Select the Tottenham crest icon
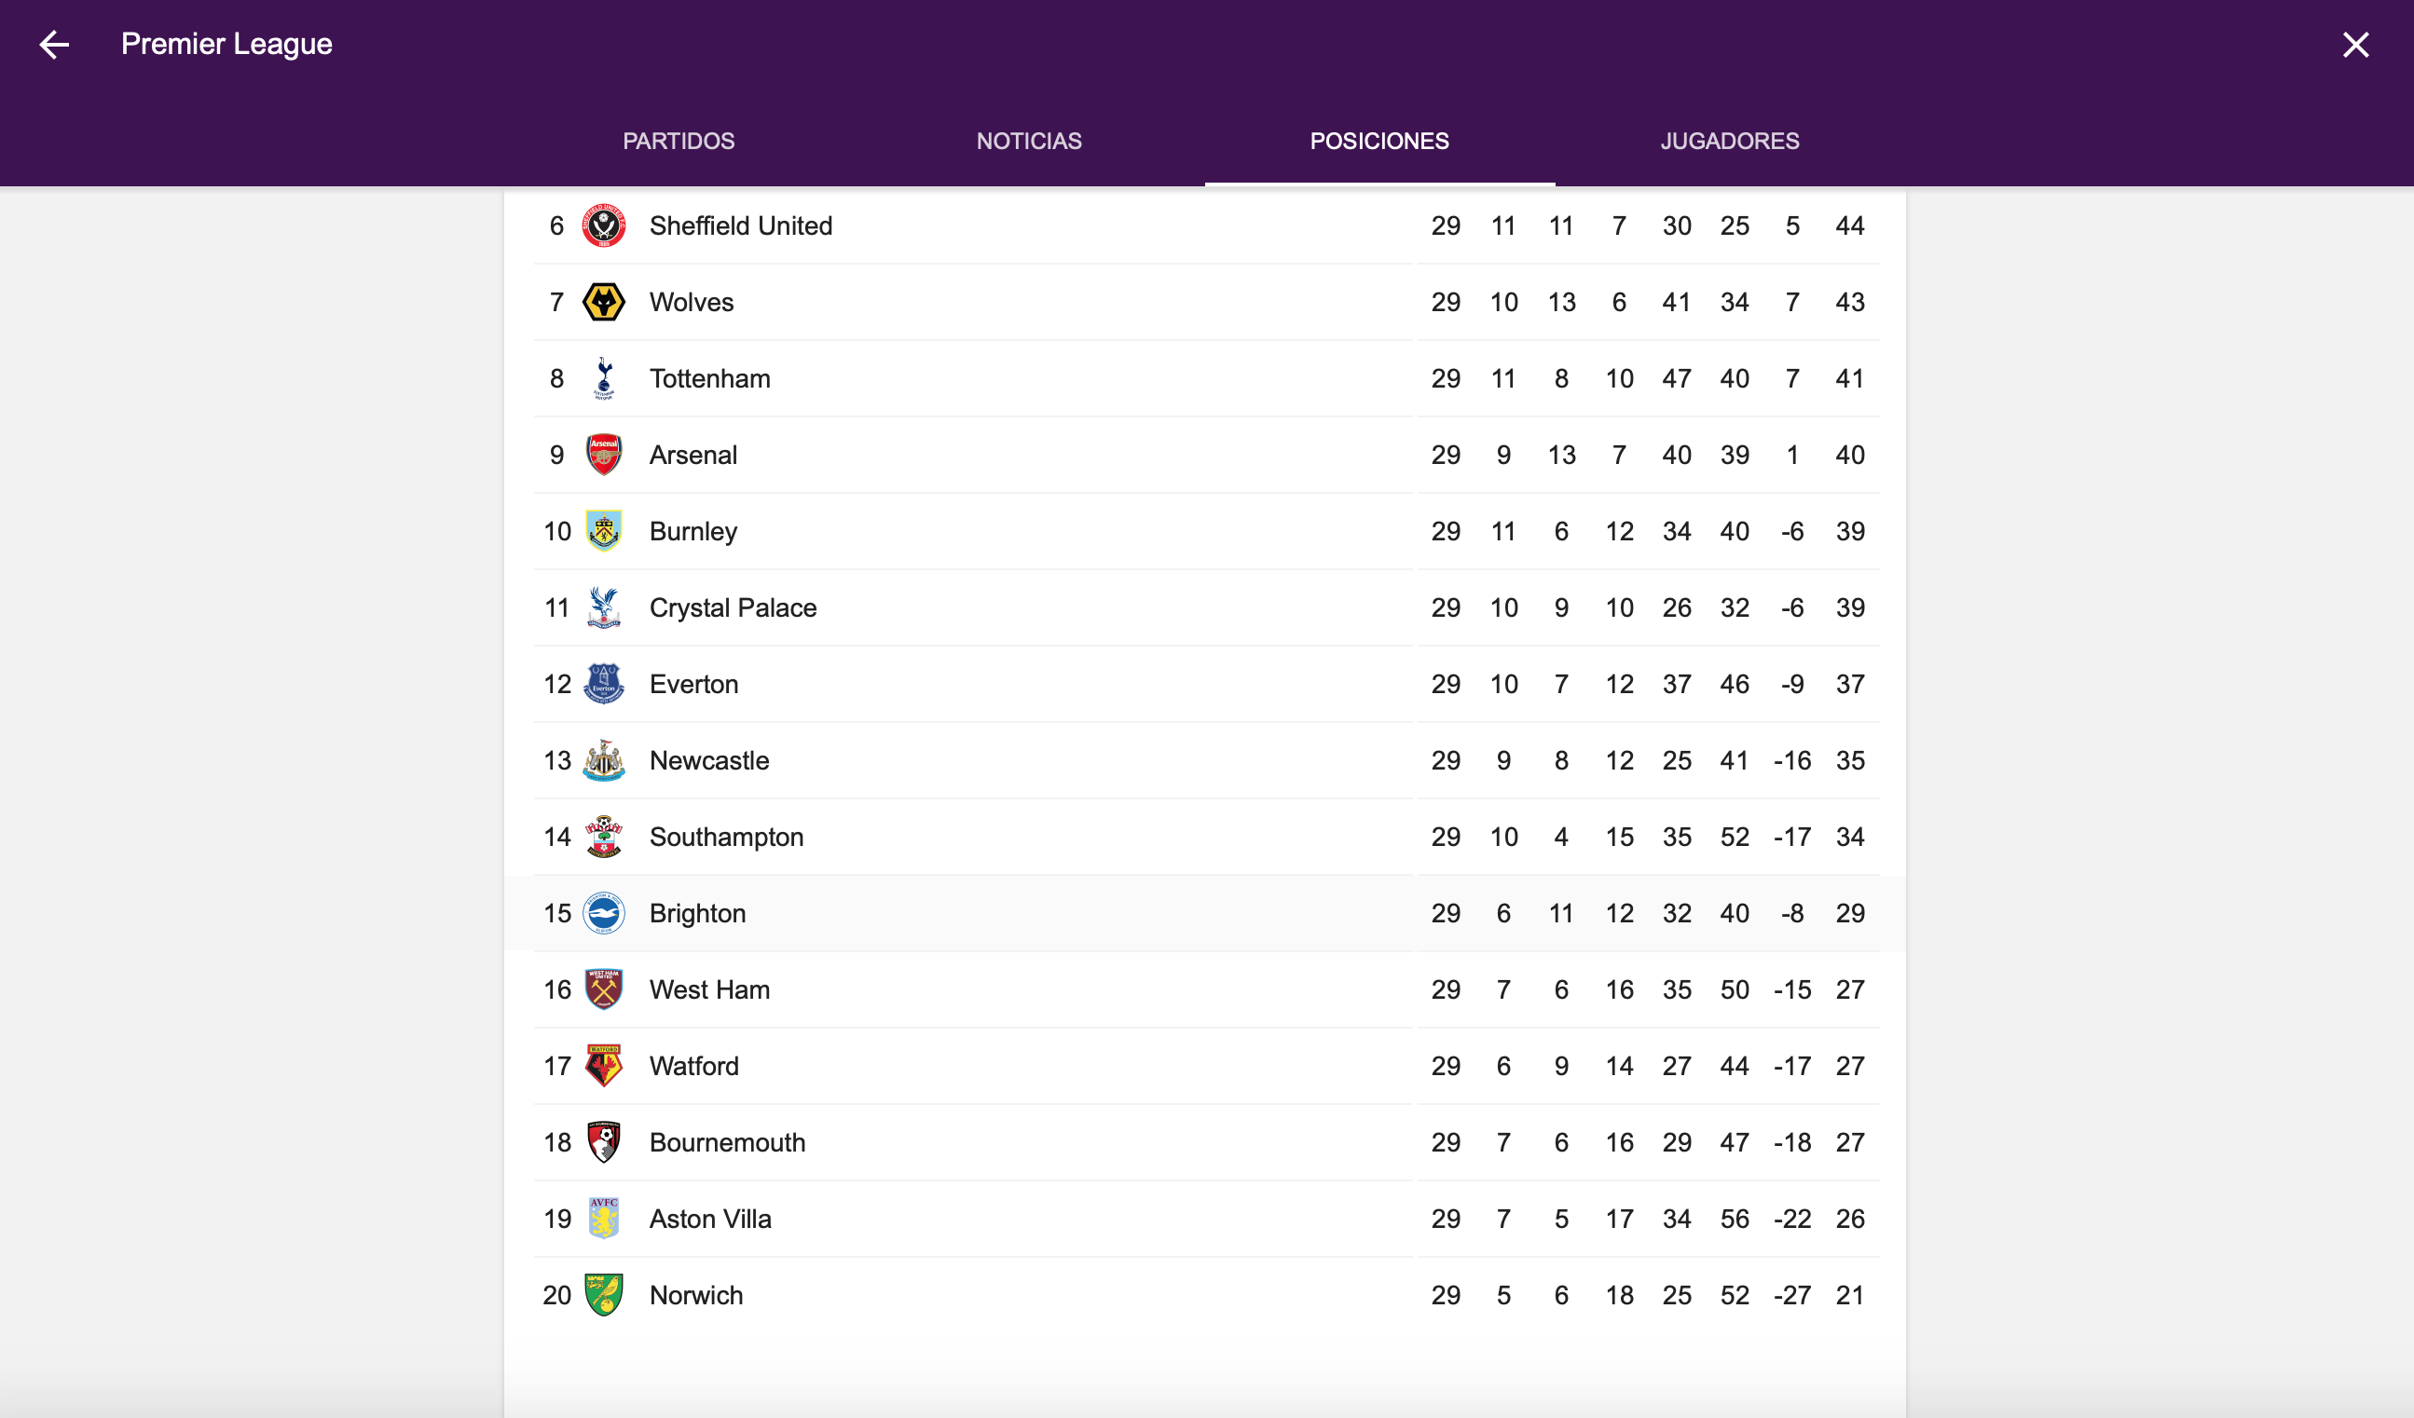 click(604, 378)
